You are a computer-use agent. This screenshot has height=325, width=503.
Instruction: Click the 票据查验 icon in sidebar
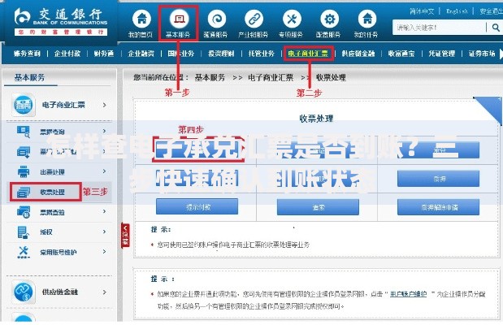(24, 212)
